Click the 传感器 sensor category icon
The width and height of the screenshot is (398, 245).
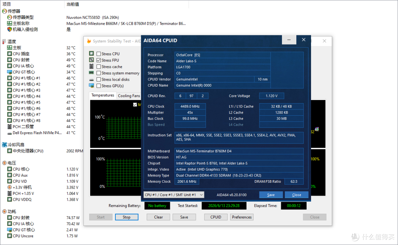(4, 11)
